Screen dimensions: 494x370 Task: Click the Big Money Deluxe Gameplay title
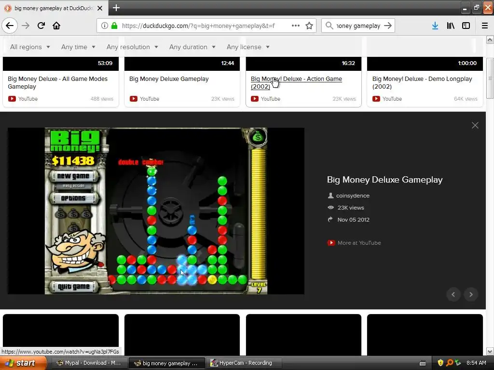coord(384,180)
